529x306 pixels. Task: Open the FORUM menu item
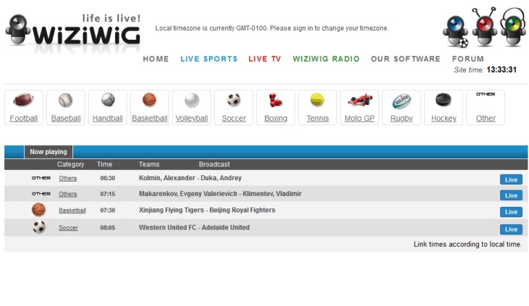tap(468, 59)
